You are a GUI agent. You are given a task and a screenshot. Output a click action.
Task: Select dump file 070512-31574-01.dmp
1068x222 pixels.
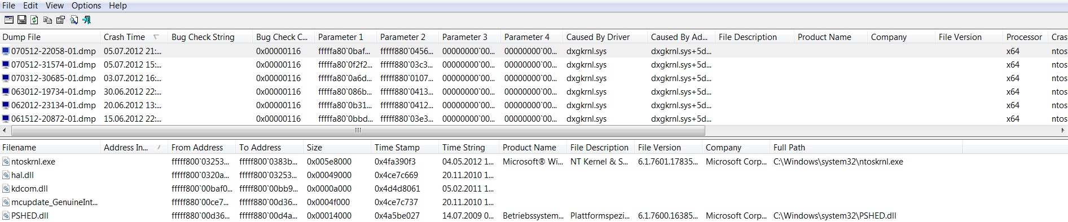53,65
